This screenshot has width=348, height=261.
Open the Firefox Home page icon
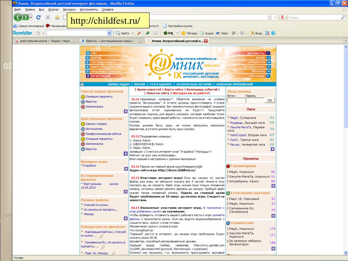[57, 17]
